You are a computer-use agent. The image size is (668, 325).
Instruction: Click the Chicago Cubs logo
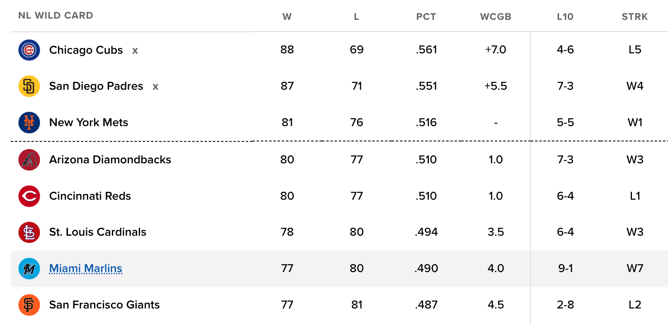tap(29, 50)
